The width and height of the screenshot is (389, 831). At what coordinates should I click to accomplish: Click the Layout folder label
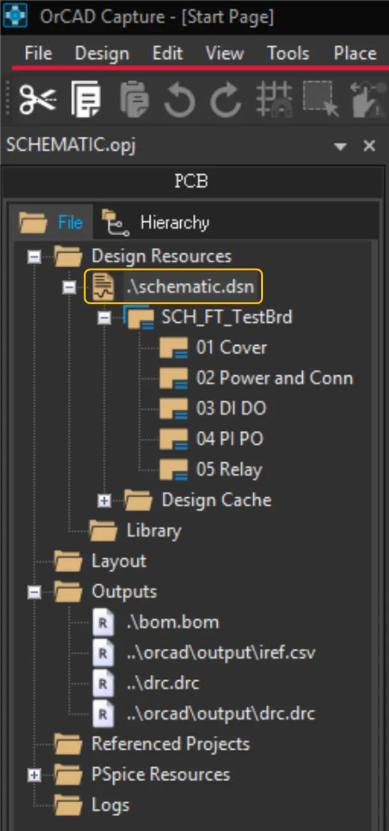coord(119,561)
